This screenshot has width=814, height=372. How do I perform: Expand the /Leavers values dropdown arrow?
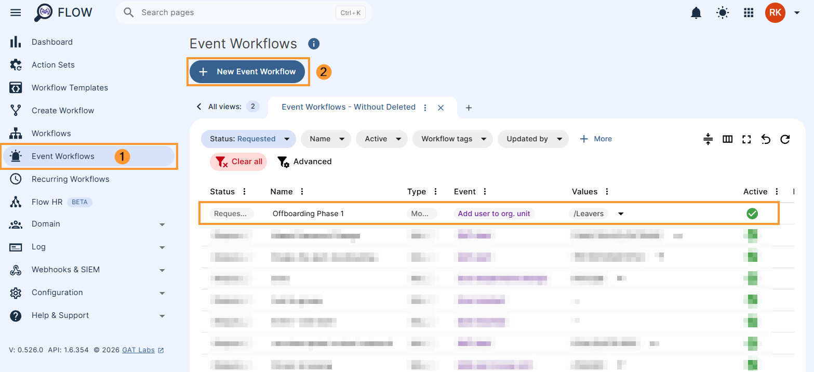(620, 214)
